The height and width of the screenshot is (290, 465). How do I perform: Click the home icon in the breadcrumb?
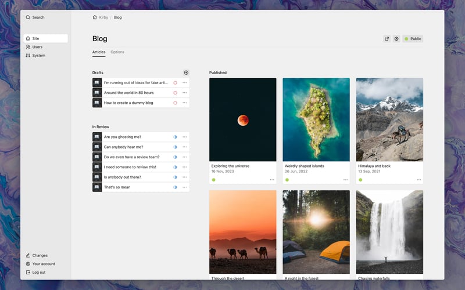(x=95, y=17)
